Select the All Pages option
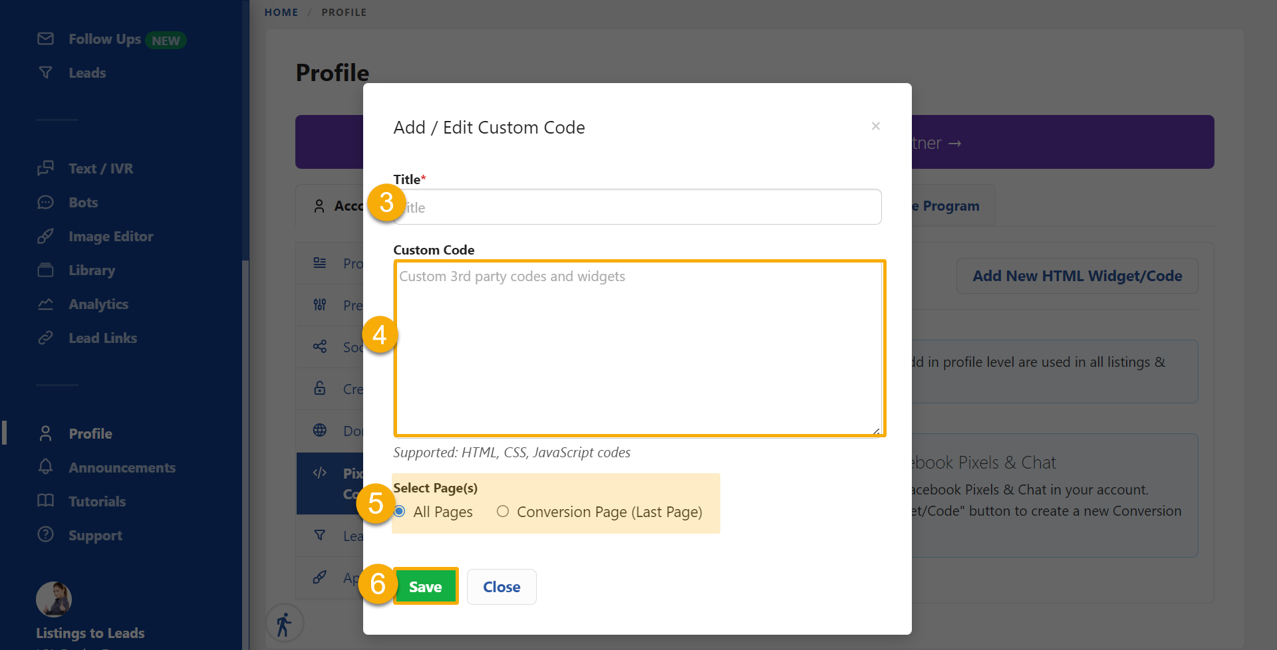This screenshot has height=650, width=1277. coord(399,511)
